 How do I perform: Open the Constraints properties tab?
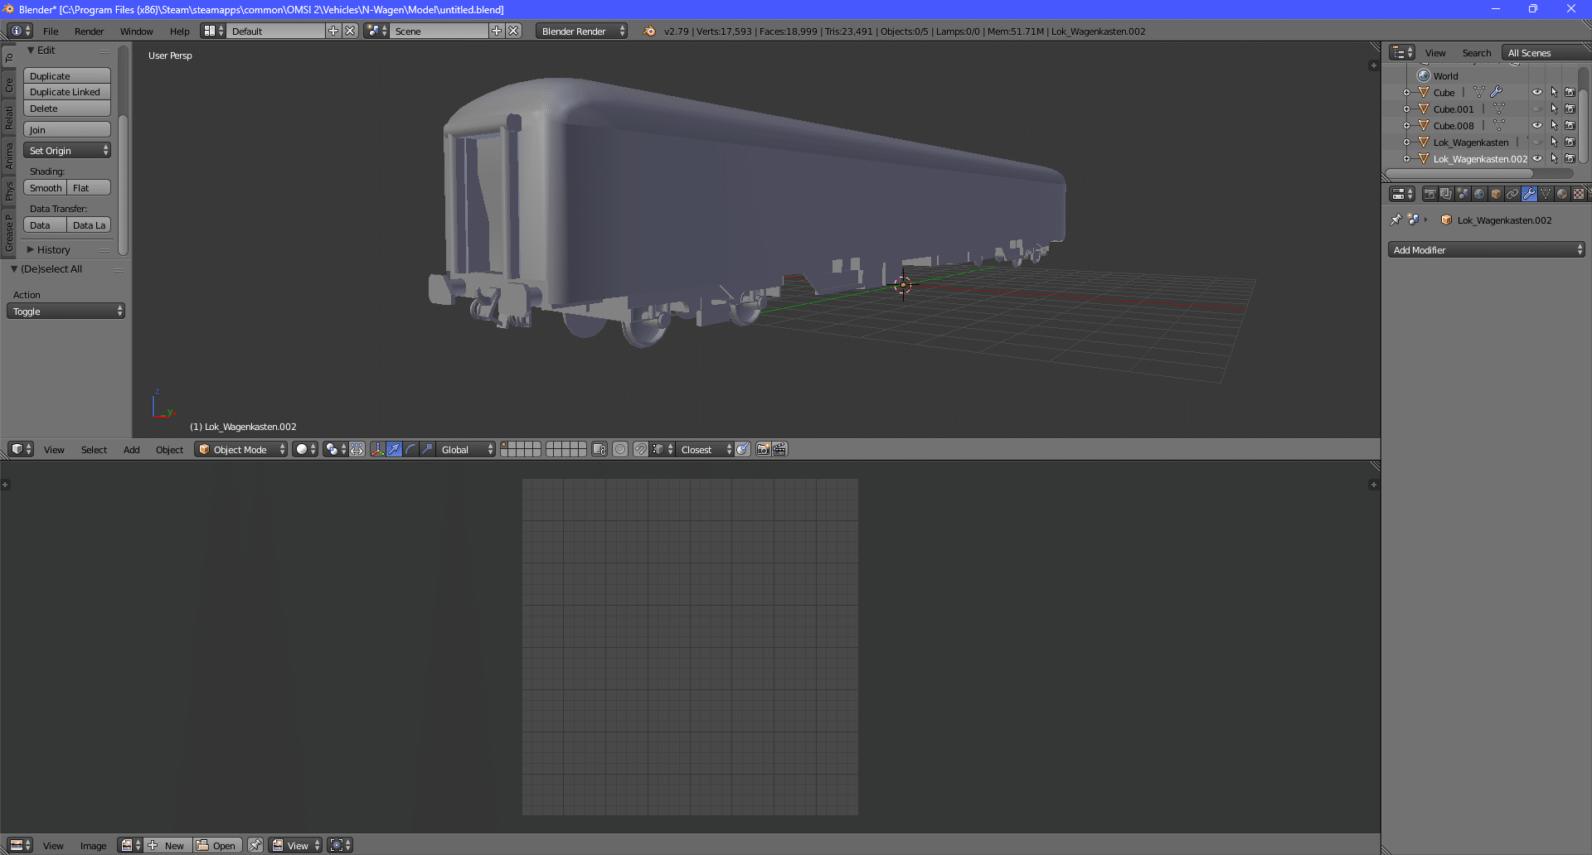click(x=1512, y=194)
